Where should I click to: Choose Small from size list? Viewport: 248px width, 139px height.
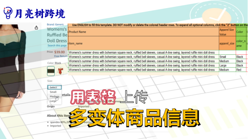53,92
